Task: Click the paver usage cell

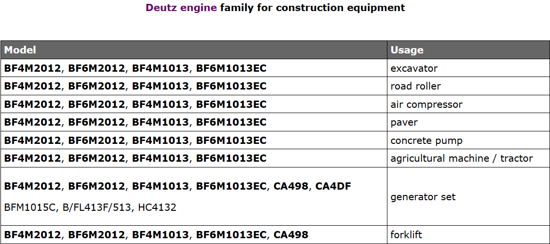Action: (468, 122)
